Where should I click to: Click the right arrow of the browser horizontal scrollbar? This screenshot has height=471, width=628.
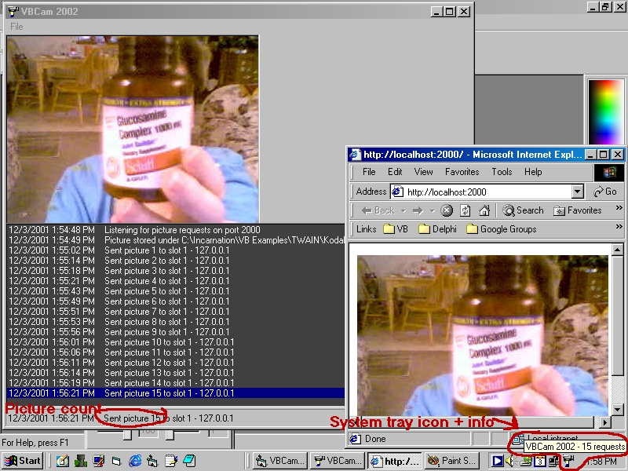point(605,422)
